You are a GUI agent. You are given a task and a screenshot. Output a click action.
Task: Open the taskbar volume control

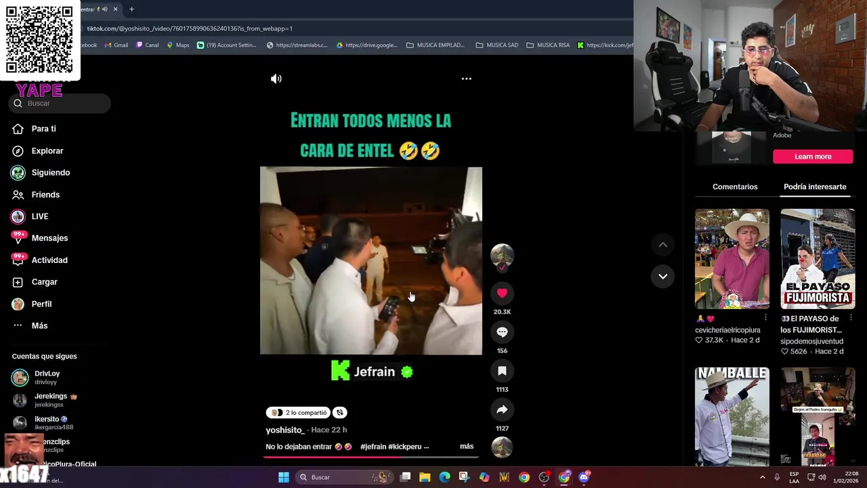(822, 477)
